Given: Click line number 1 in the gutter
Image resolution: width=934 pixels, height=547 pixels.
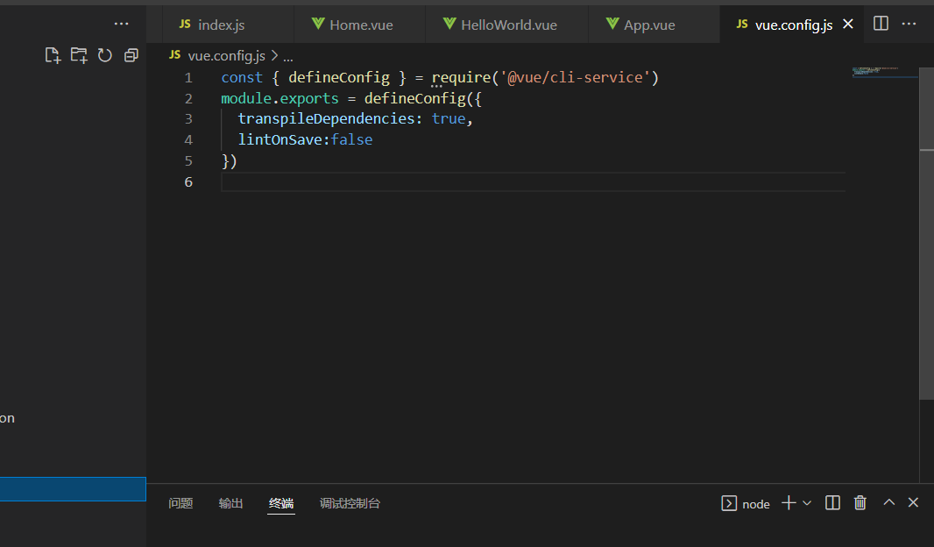Looking at the screenshot, I should tap(188, 77).
